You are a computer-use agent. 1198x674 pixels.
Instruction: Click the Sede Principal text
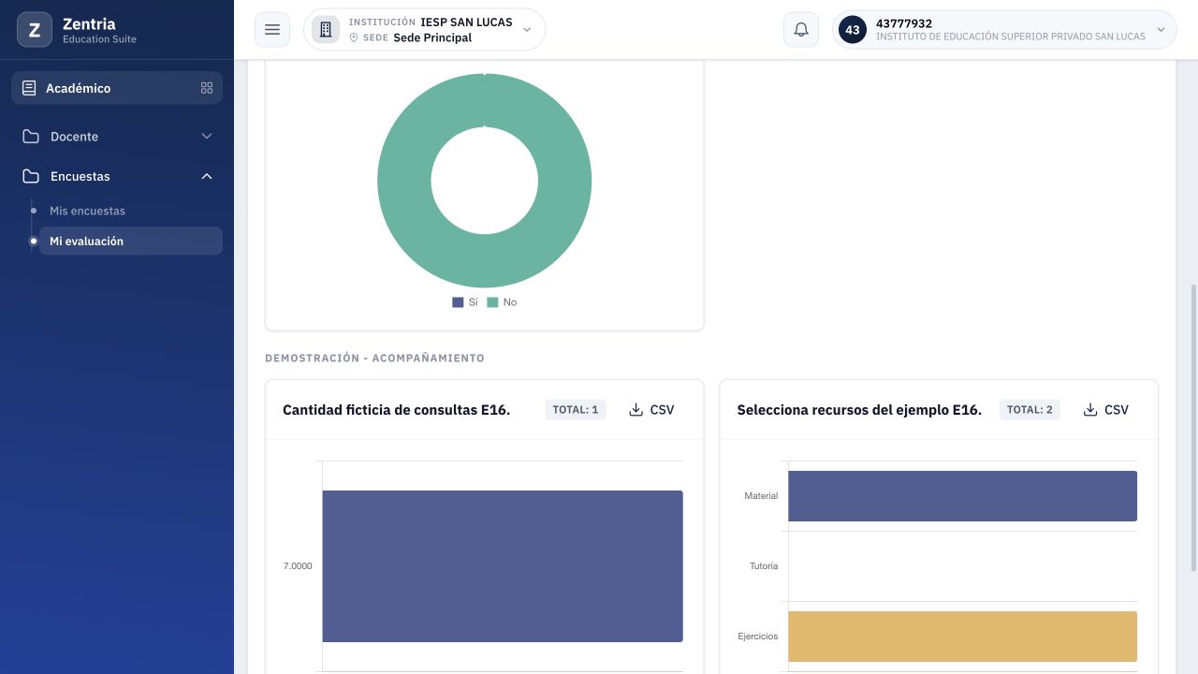432,38
